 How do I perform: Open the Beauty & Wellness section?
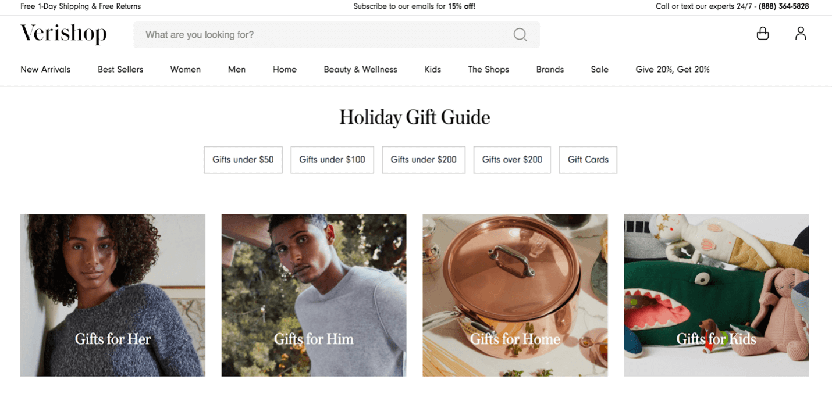click(360, 69)
